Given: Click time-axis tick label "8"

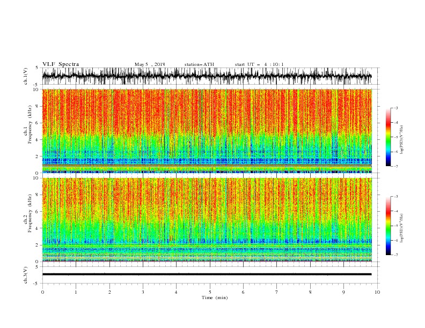Looking at the screenshot, I should tap(310, 292).
